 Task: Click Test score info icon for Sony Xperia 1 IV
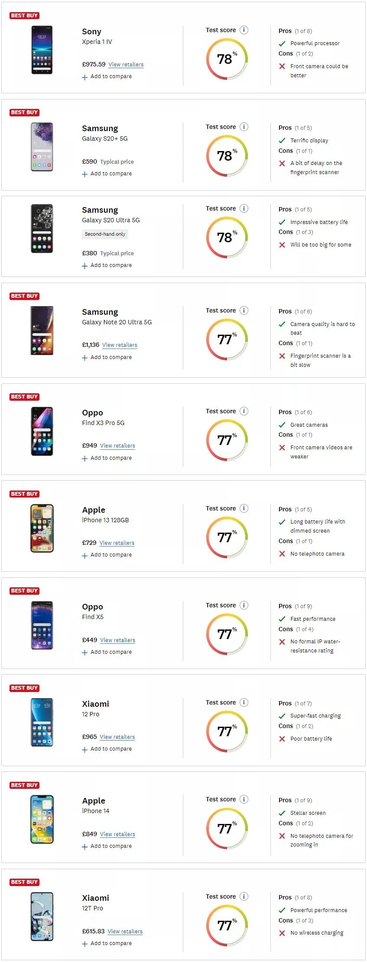(x=244, y=30)
